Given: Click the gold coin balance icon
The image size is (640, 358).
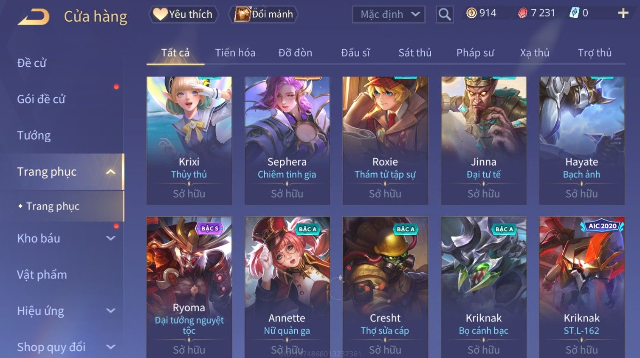Looking at the screenshot, I should click(471, 13).
